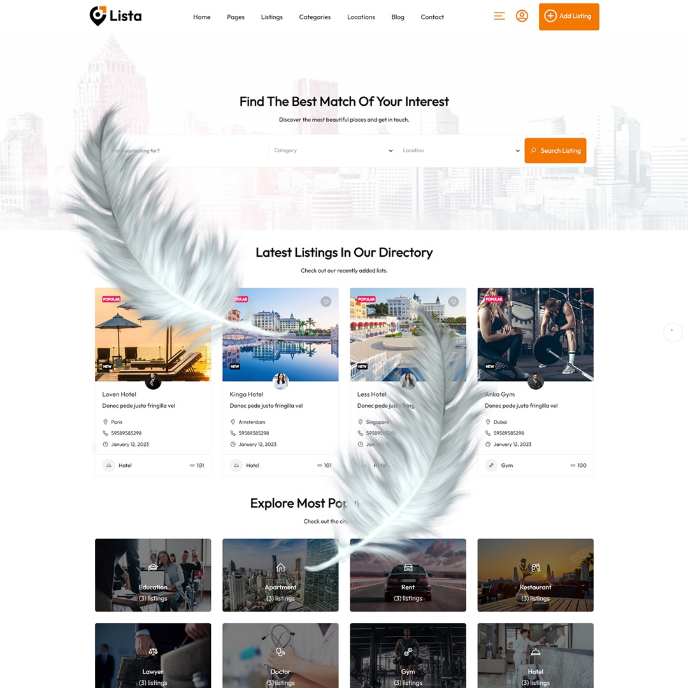Open the Categories menu
Screen dimensions: 688x688
coord(315,17)
